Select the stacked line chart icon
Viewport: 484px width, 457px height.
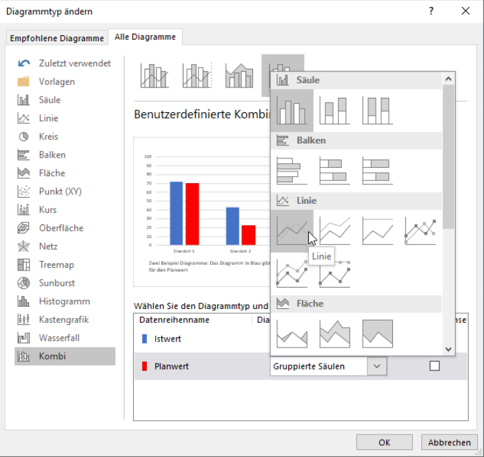[334, 231]
